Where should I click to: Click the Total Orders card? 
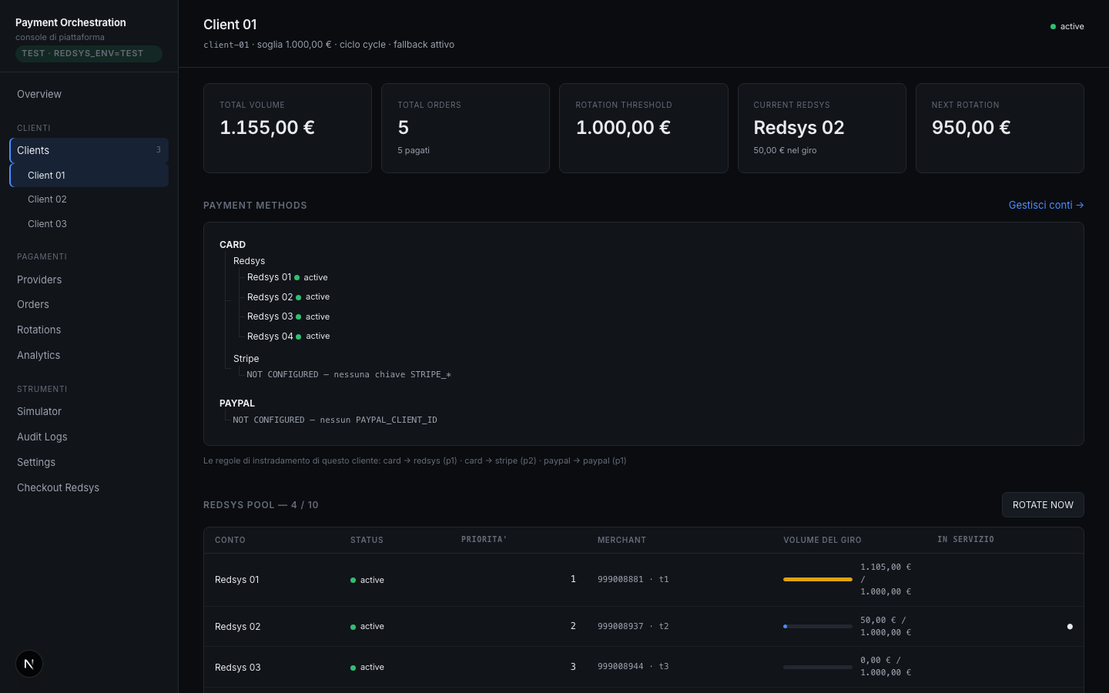(x=465, y=128)
